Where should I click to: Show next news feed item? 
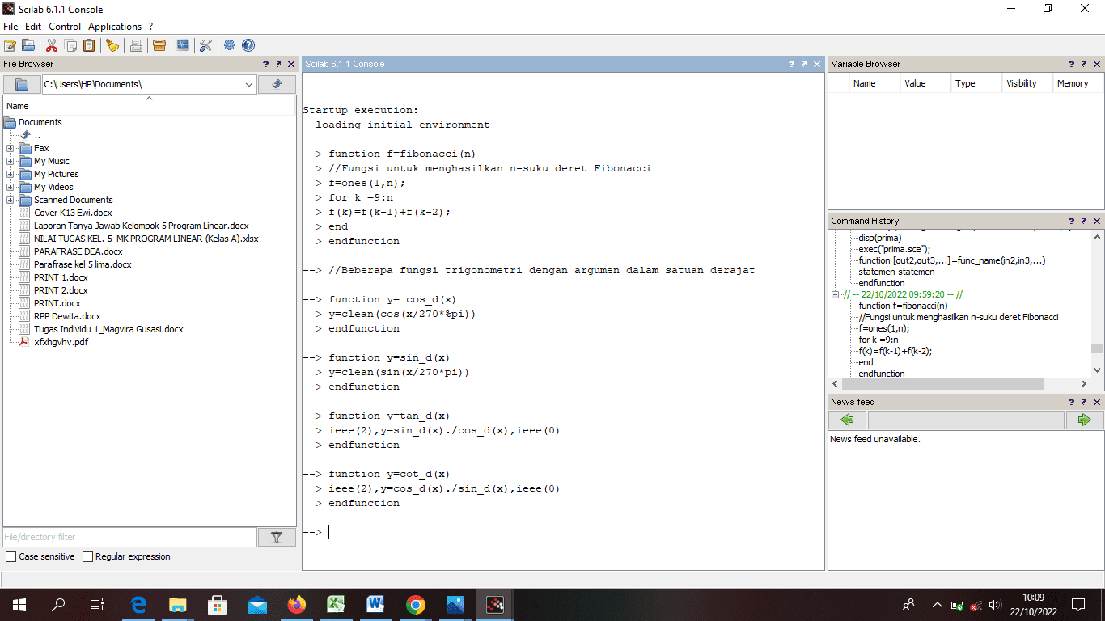[x=1084, y=420]
